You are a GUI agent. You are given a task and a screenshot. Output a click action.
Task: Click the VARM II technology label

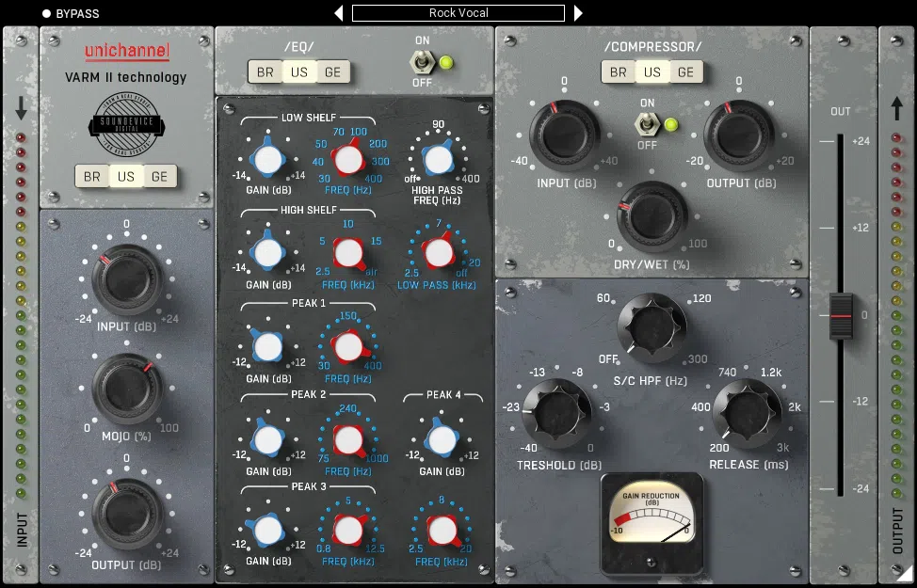coord(126,78)
